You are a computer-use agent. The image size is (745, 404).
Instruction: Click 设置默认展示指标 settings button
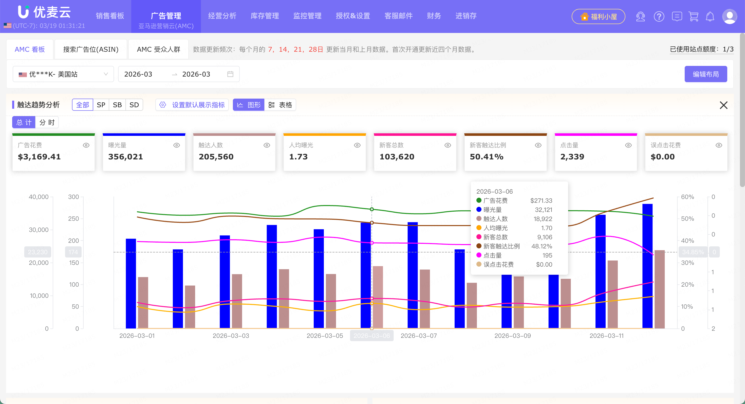point(192,105)
